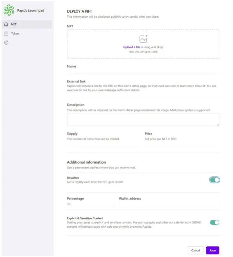This screenshot has height=257, width=233.
Task: Click the Wallet address field
Action: tap(169, 204)
